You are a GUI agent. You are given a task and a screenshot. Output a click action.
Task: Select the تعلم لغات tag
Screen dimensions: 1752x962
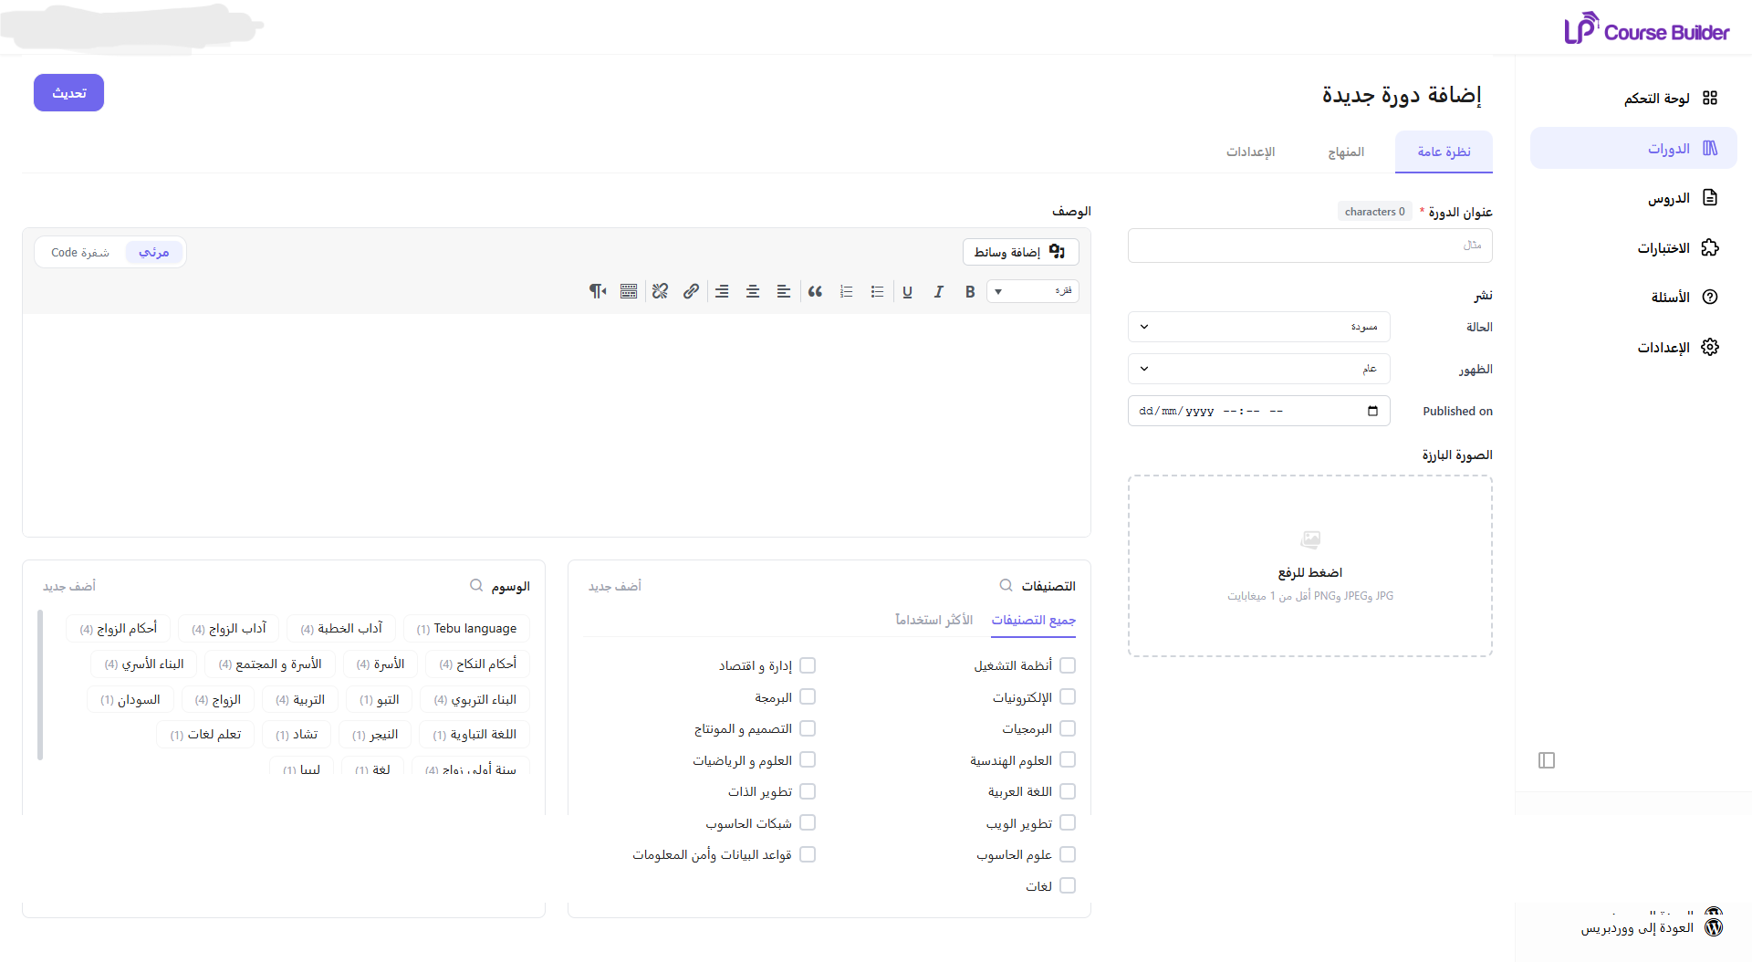(205, 735)
